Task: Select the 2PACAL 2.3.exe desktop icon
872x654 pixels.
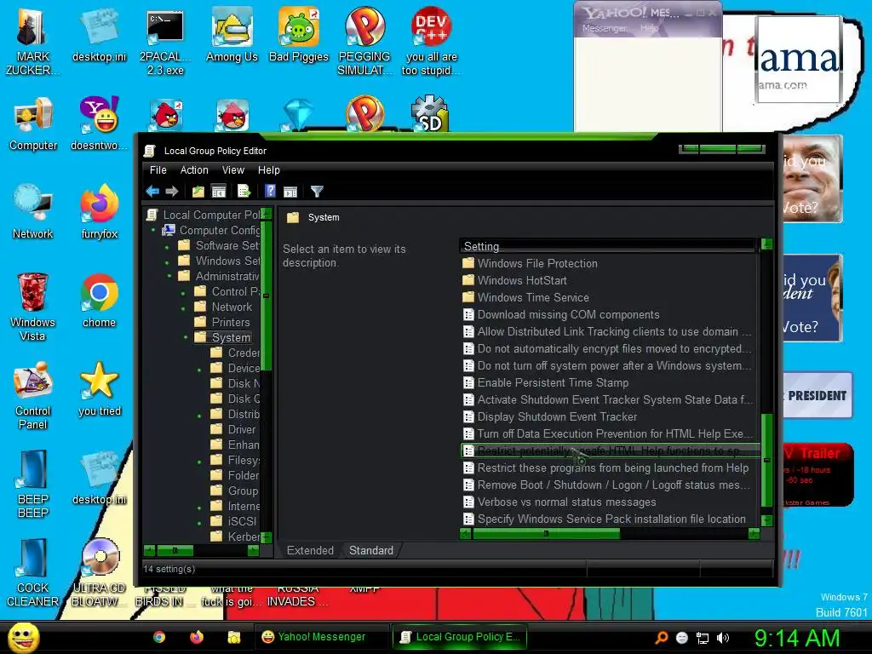Action: (x=165, y=43)
